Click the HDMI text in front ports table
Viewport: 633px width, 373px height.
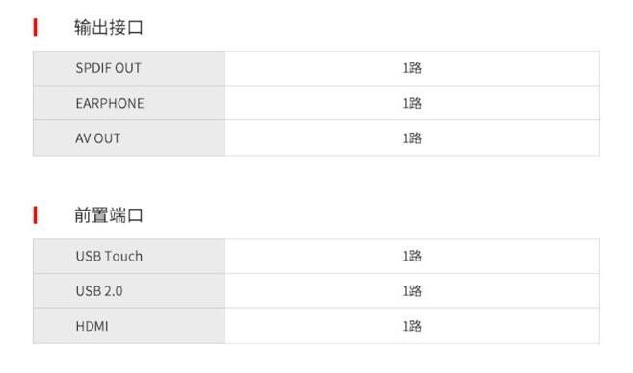pos(92,326)
